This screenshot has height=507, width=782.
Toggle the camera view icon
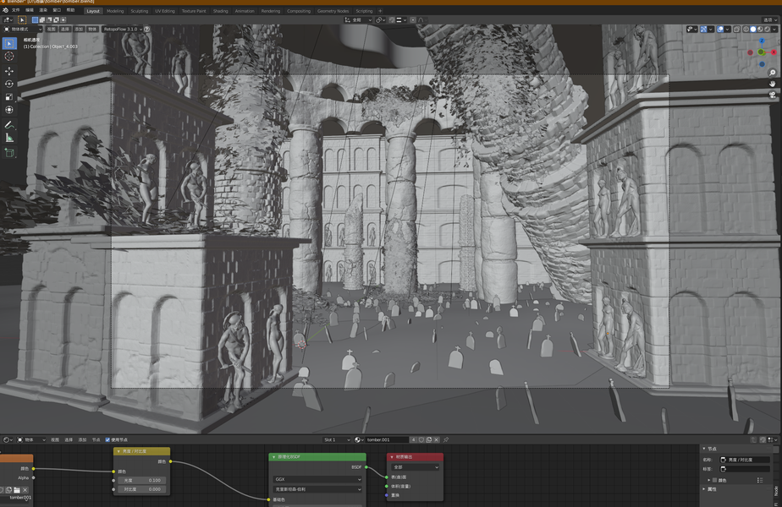click(773, 95)
